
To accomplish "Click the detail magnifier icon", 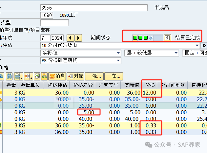I will 37,76.
